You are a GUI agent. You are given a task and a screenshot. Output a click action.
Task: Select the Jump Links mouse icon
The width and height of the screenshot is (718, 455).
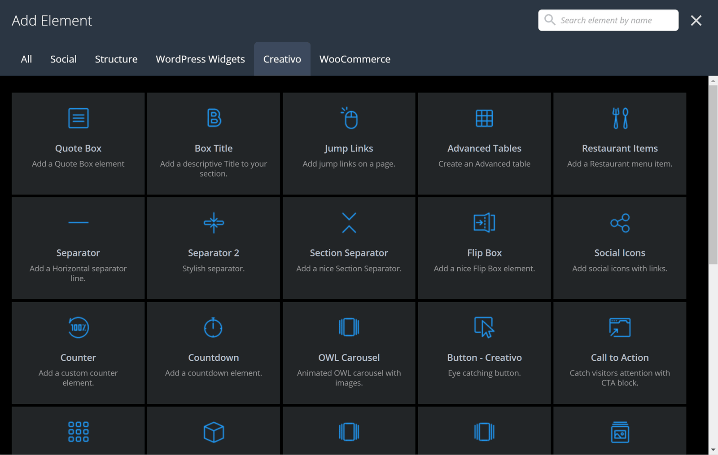point(349,118)
